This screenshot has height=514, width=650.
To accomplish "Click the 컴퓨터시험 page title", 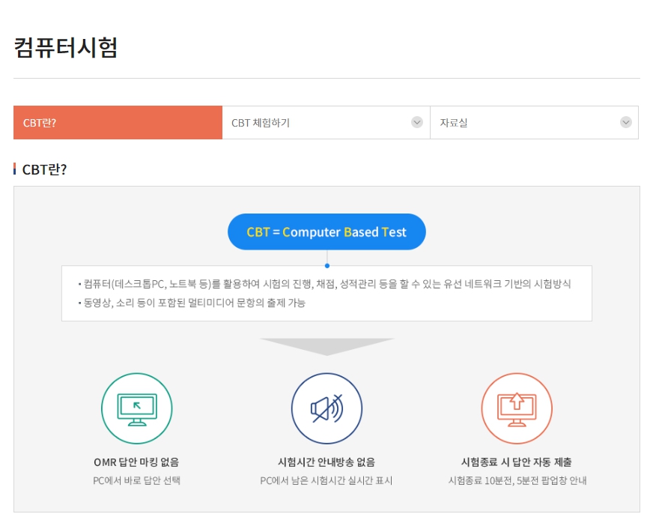I will pos(66,47).
